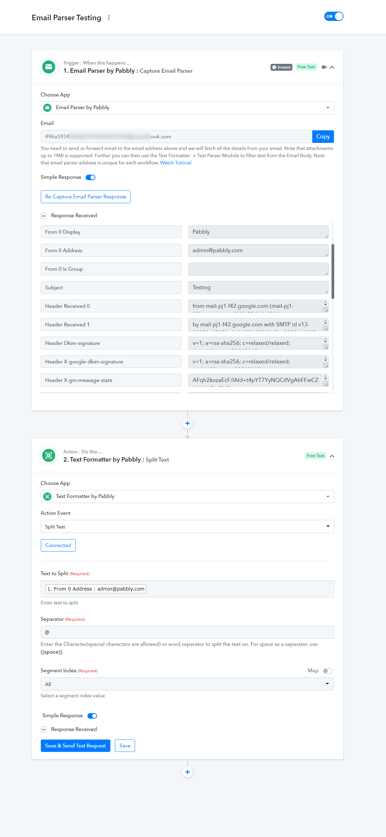Click the admin@pabbly.com response value
The width and height of the screenshot is (386, 837).
click(x=258, y=251)
